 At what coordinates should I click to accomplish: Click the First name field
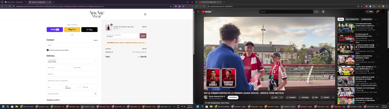[x=59, y=67]
